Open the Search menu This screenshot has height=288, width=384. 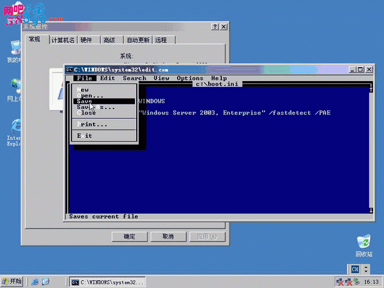(134, 78)
